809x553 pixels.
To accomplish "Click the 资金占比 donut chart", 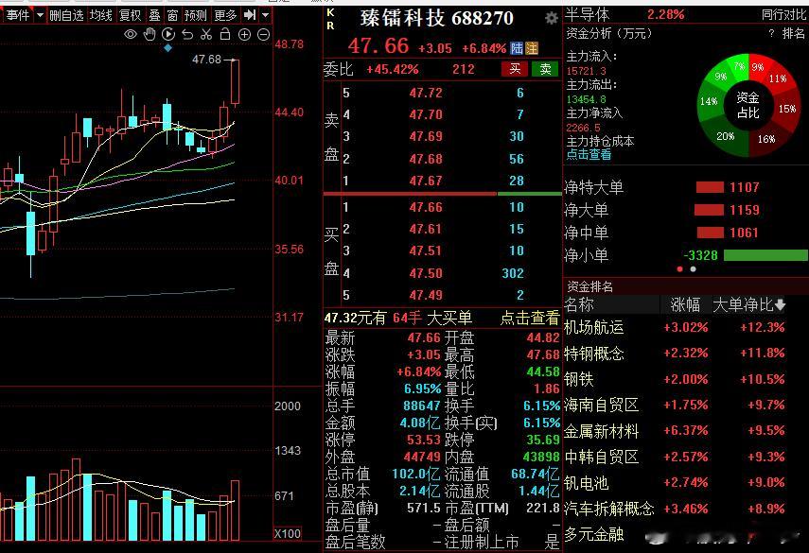I will click(748, 105).
